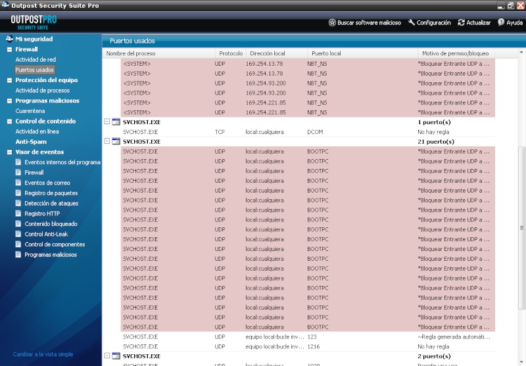This screenshot has width=526, height=366.
Task: Select Puertos usados in sidebar
Action: coord(35,70)
